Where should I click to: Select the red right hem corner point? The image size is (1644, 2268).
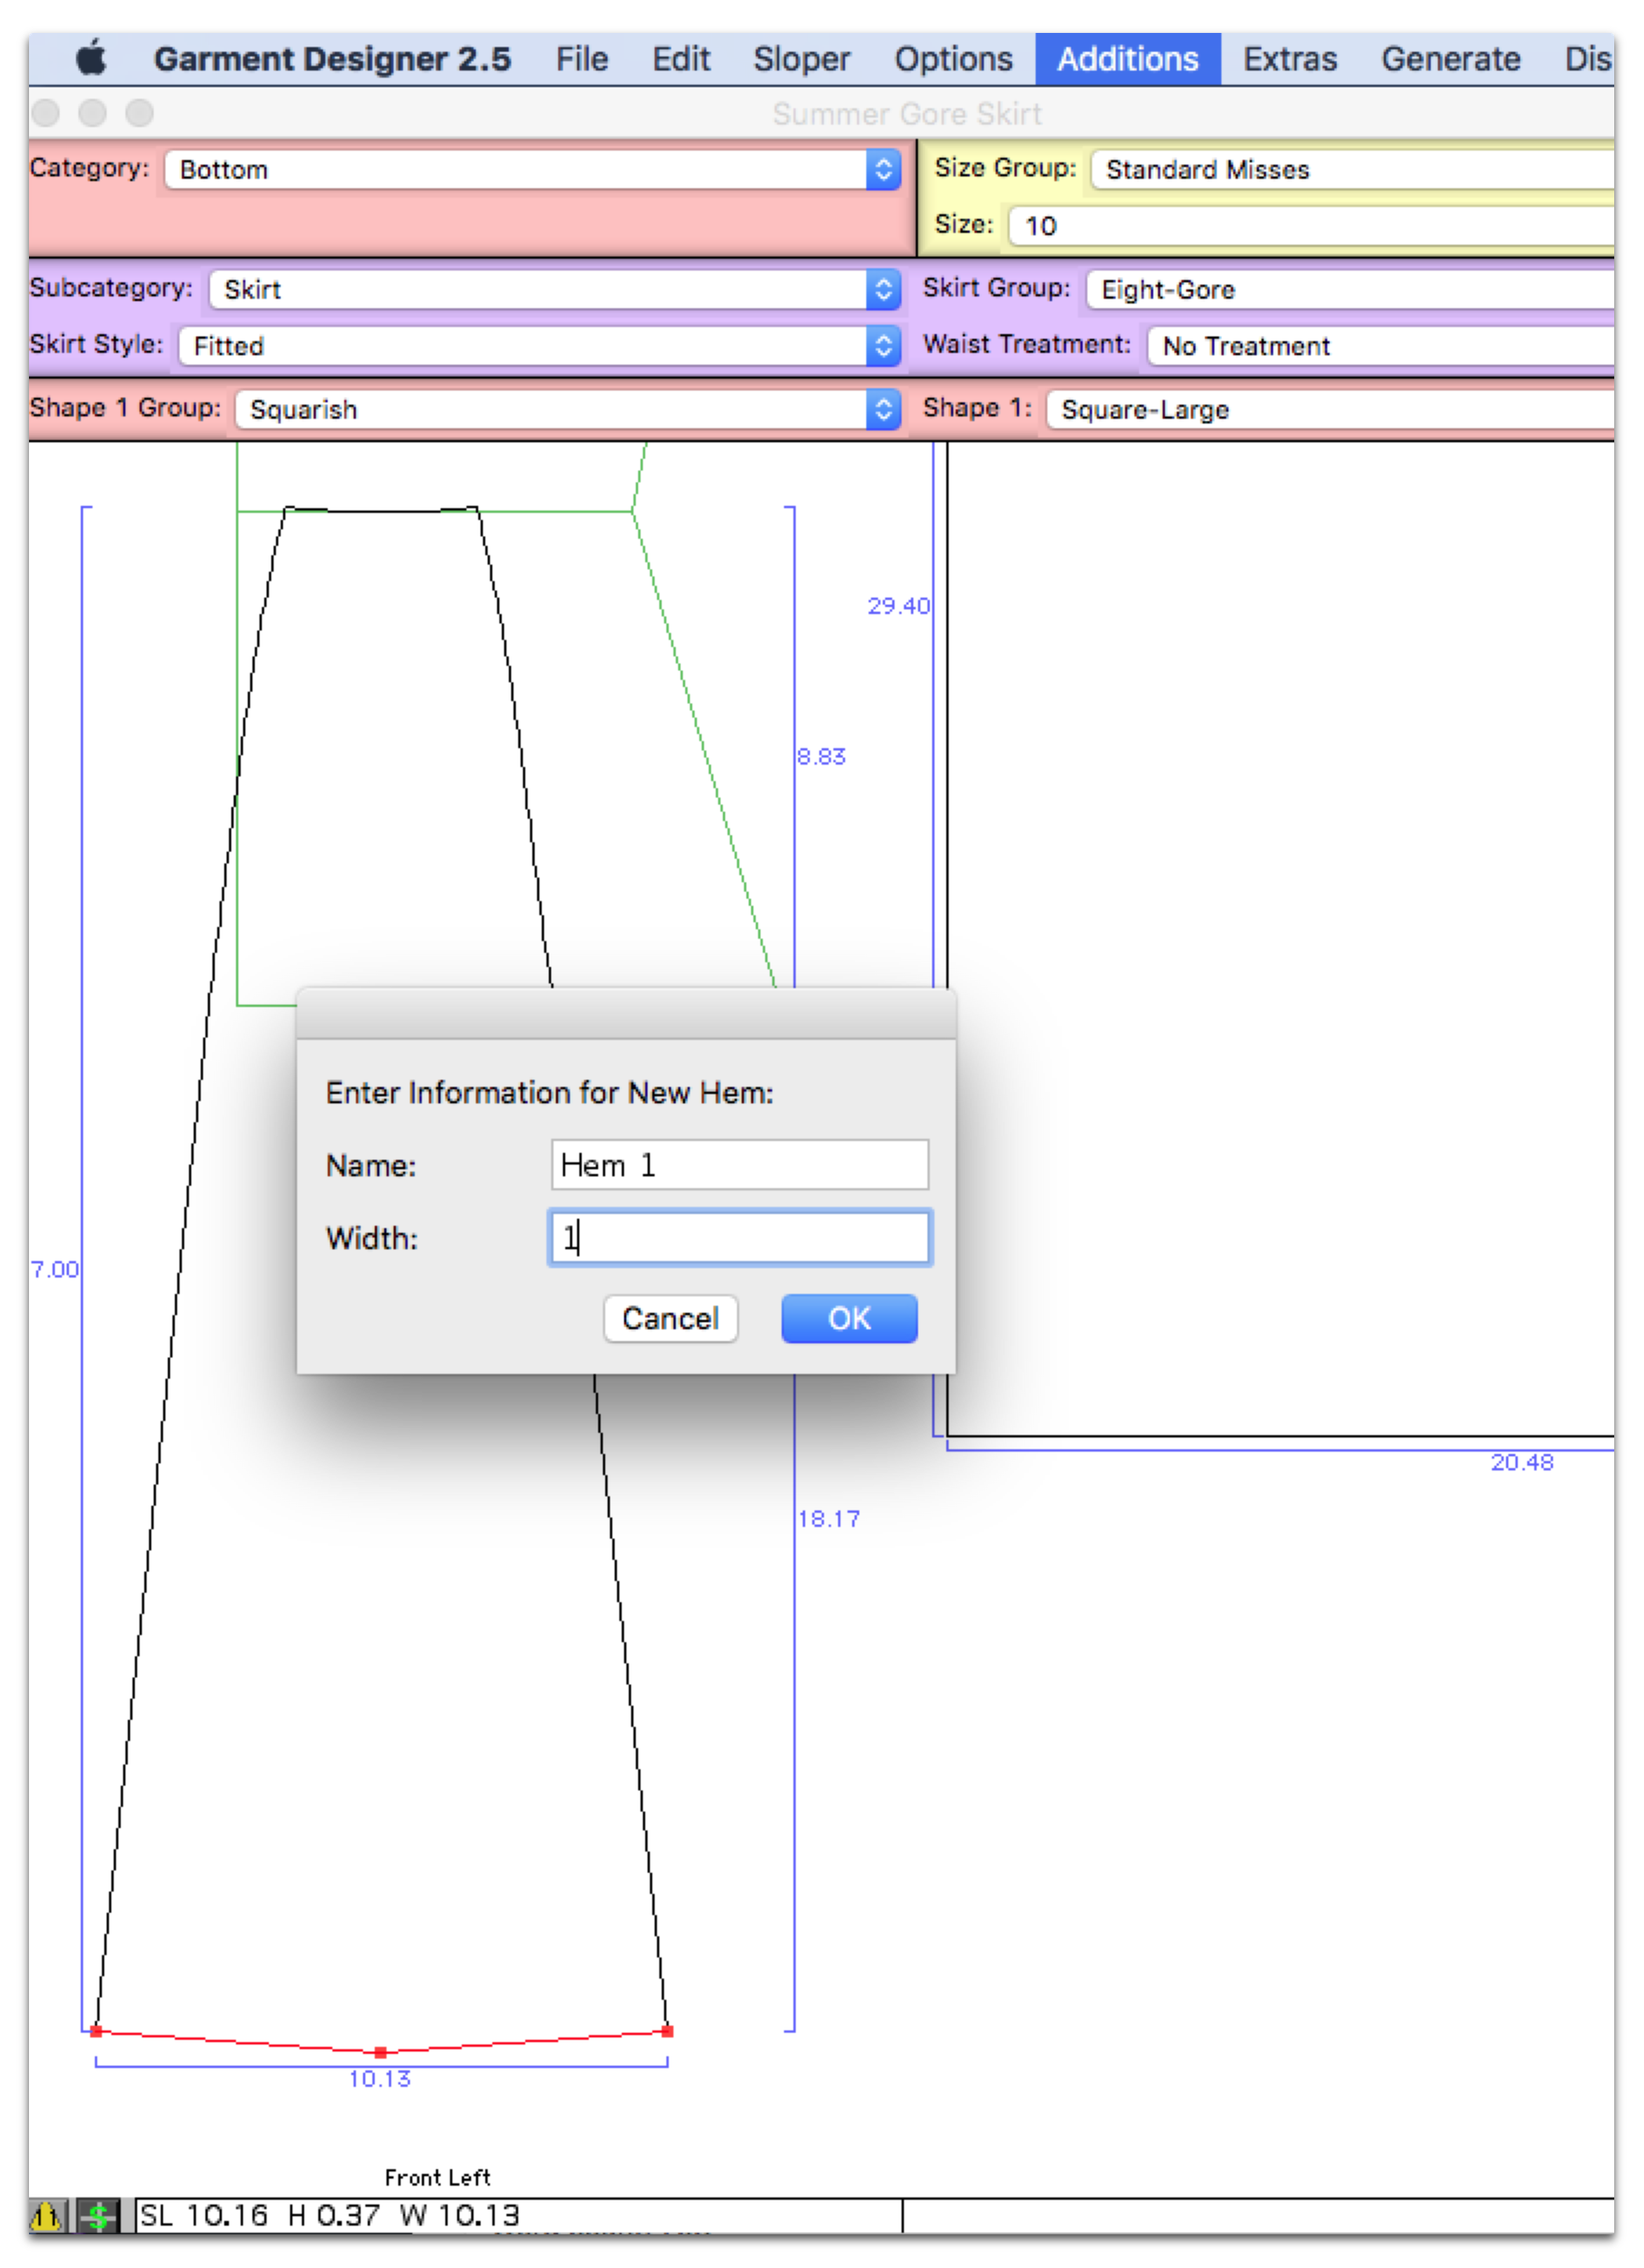(x=668, y=2031)
